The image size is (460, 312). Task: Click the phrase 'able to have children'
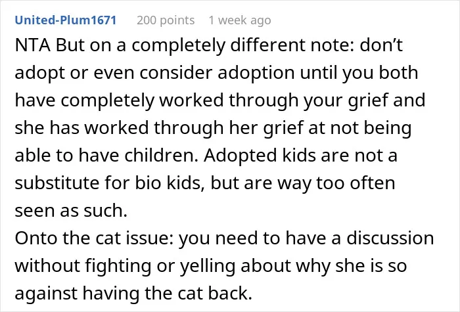(x=106, y=156)
